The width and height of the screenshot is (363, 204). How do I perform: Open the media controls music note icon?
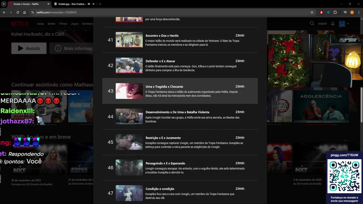[345, 12]
